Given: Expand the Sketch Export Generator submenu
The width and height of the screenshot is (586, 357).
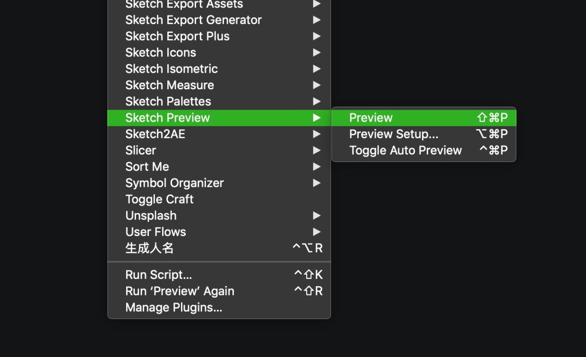Looking at the screenshot, I should (219, 20).
